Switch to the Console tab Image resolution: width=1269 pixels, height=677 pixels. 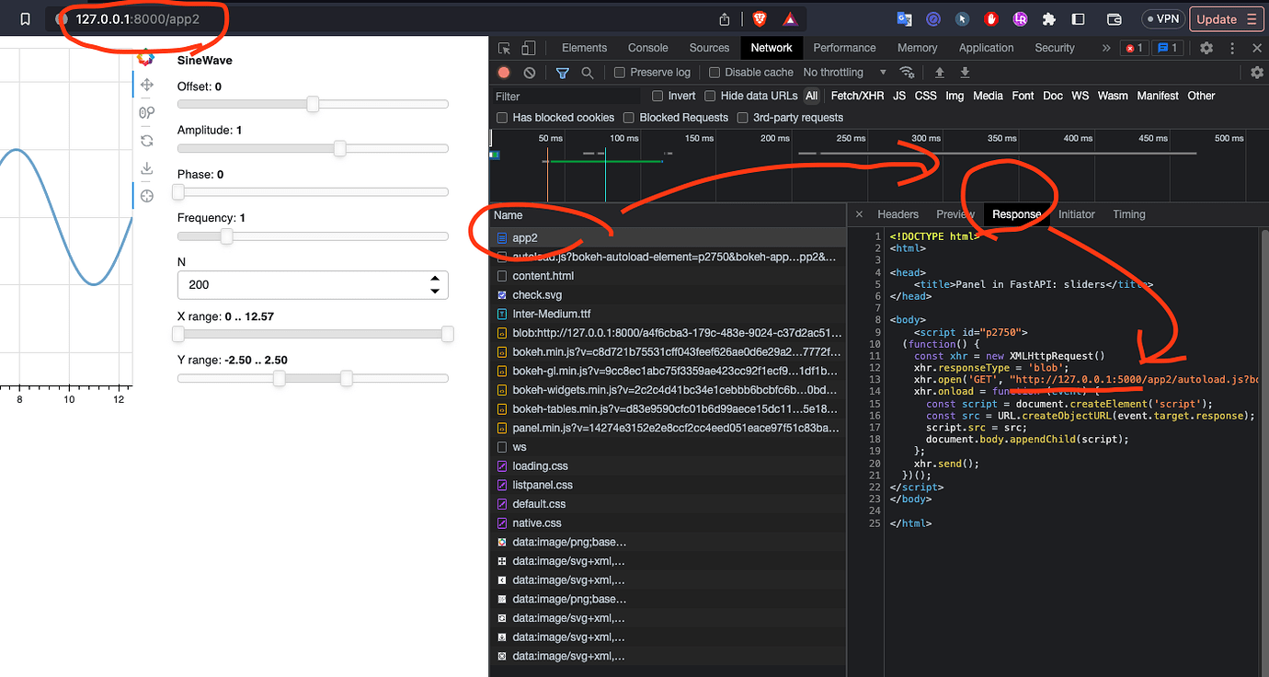pyautogui.click(x=647, y=47)
